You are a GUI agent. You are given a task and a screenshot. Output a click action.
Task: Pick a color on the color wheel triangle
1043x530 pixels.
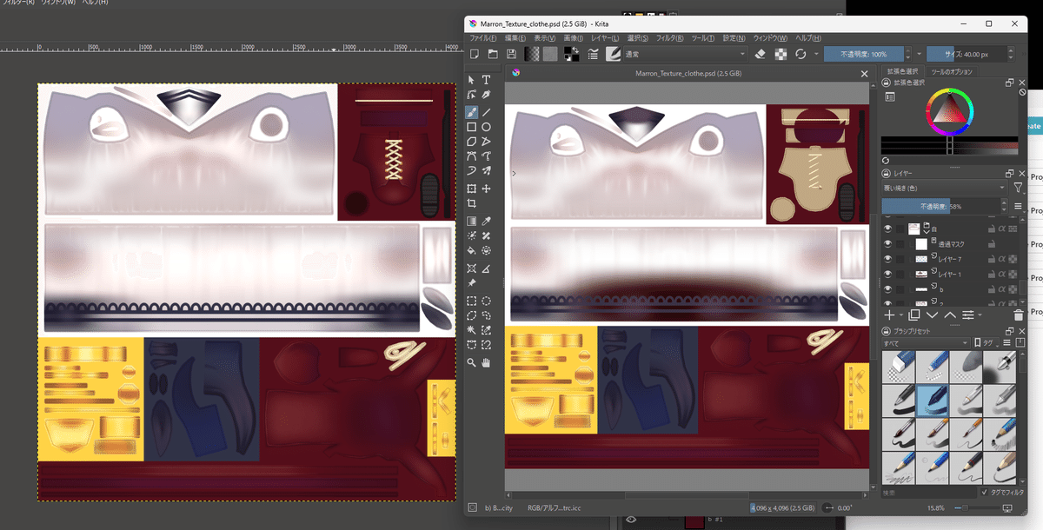pyautogui.click(x=948, y=111)
